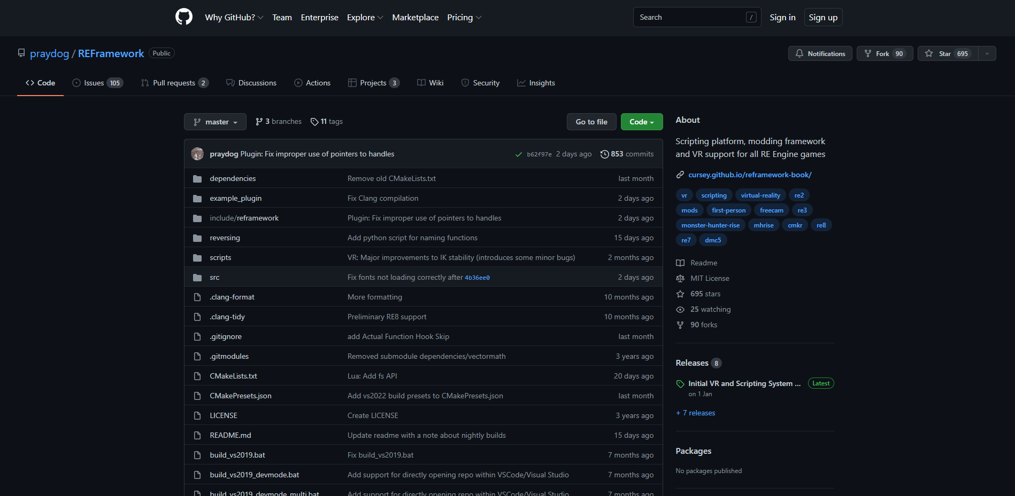Image resolution: width=1015 pixels, height=496 pixels.
Task: Click the tag icon next to 11 tags
Action: (x=314, y=122)
